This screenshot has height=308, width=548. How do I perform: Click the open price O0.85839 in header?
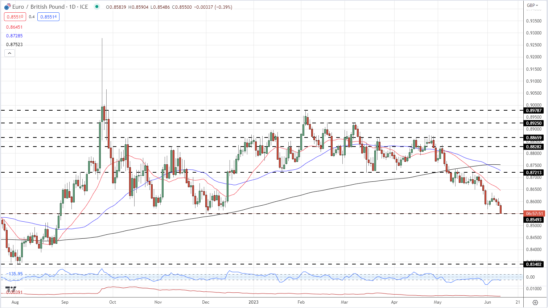(116, 7)
